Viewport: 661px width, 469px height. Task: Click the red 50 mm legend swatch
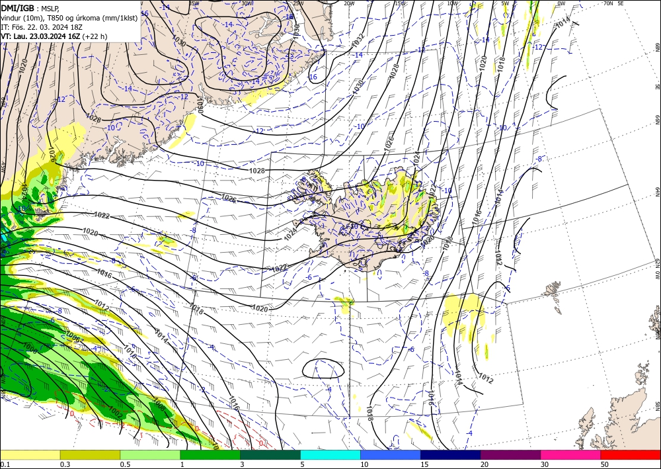[631, 454]
